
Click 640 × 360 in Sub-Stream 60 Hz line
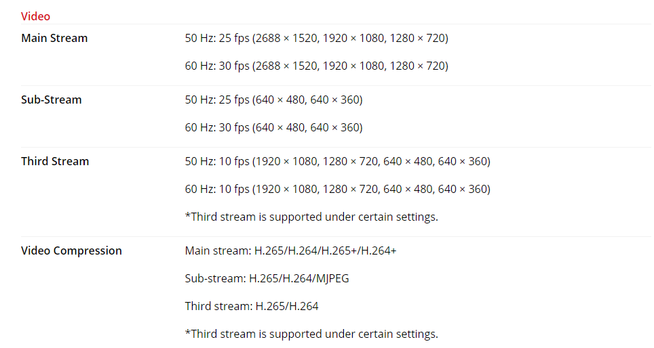tap(335, 127)
